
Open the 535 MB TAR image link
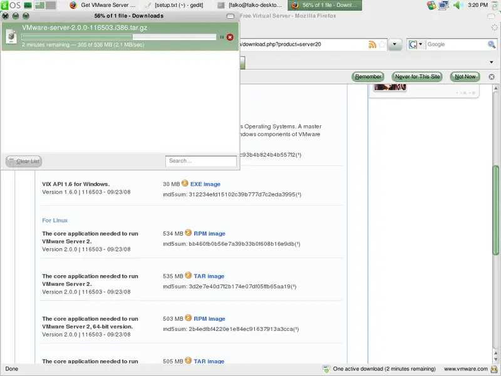pos(209,276)
